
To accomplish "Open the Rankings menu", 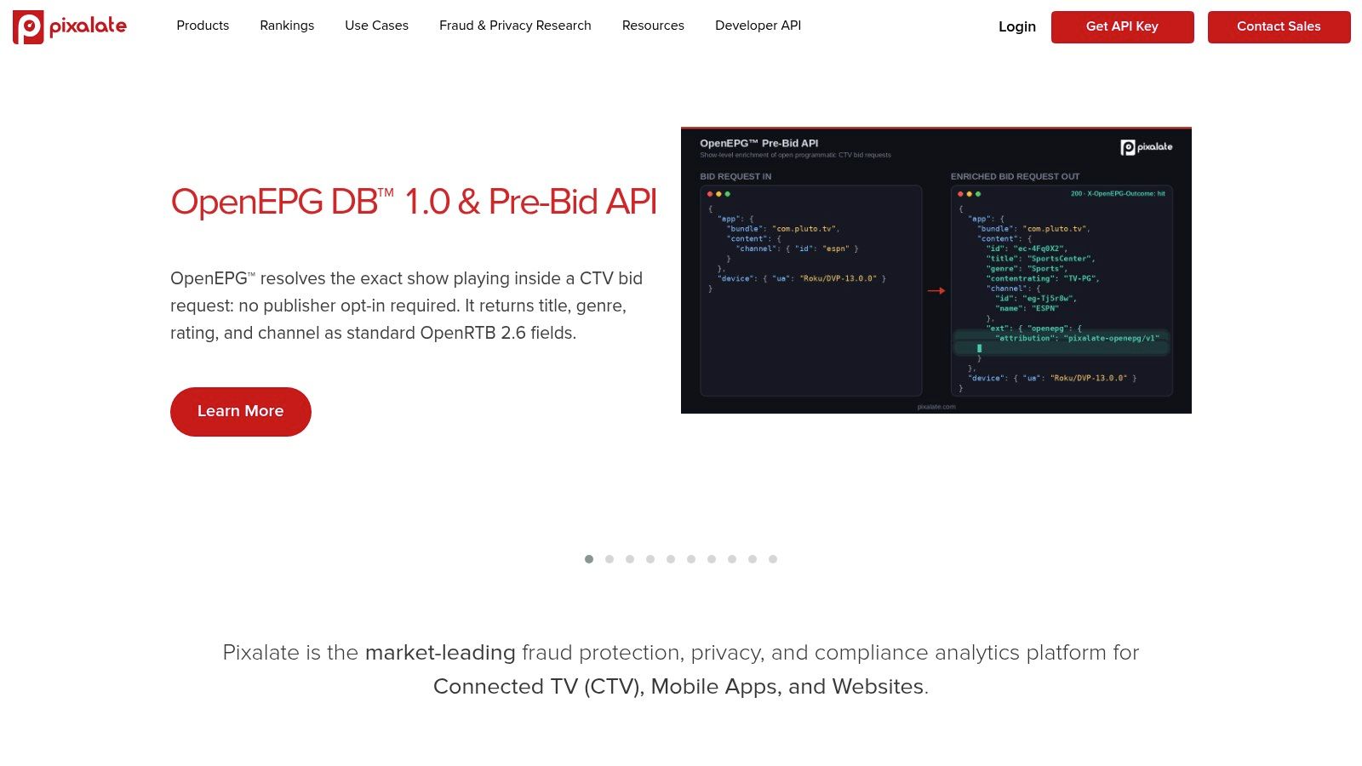I will [287, 26].
